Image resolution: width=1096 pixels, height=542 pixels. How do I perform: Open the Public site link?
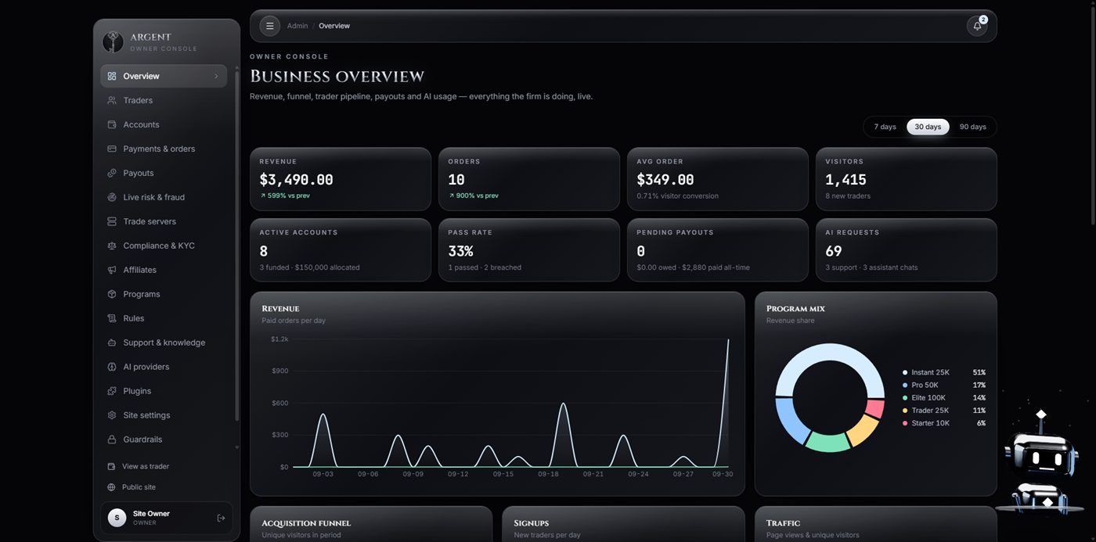click(x=139, y=487)
